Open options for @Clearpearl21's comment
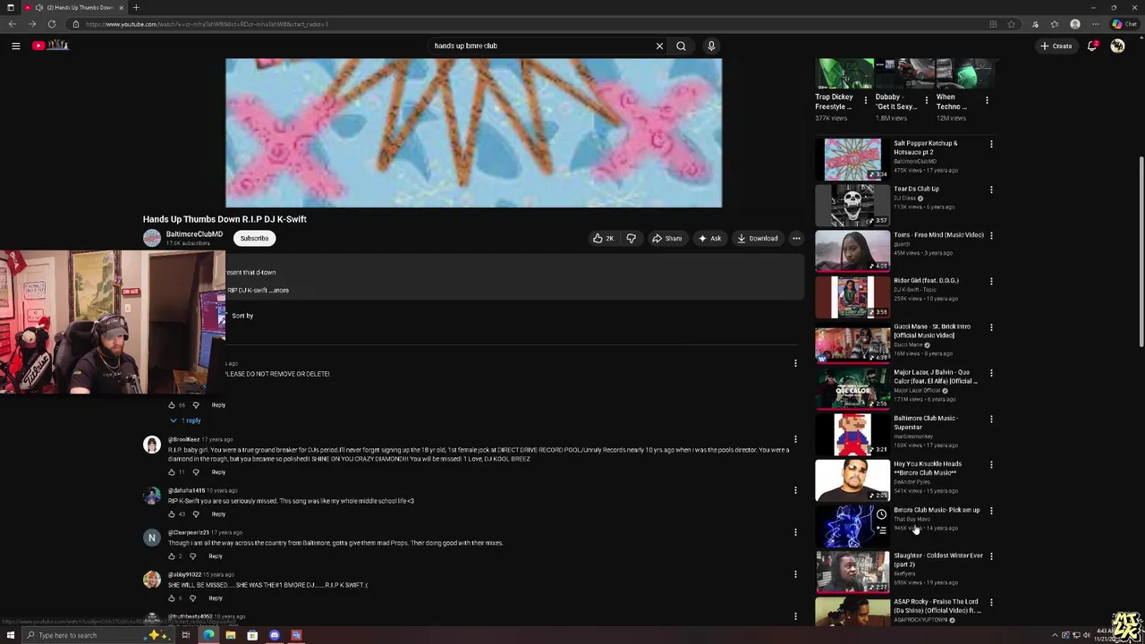 [x=795, y=532]
